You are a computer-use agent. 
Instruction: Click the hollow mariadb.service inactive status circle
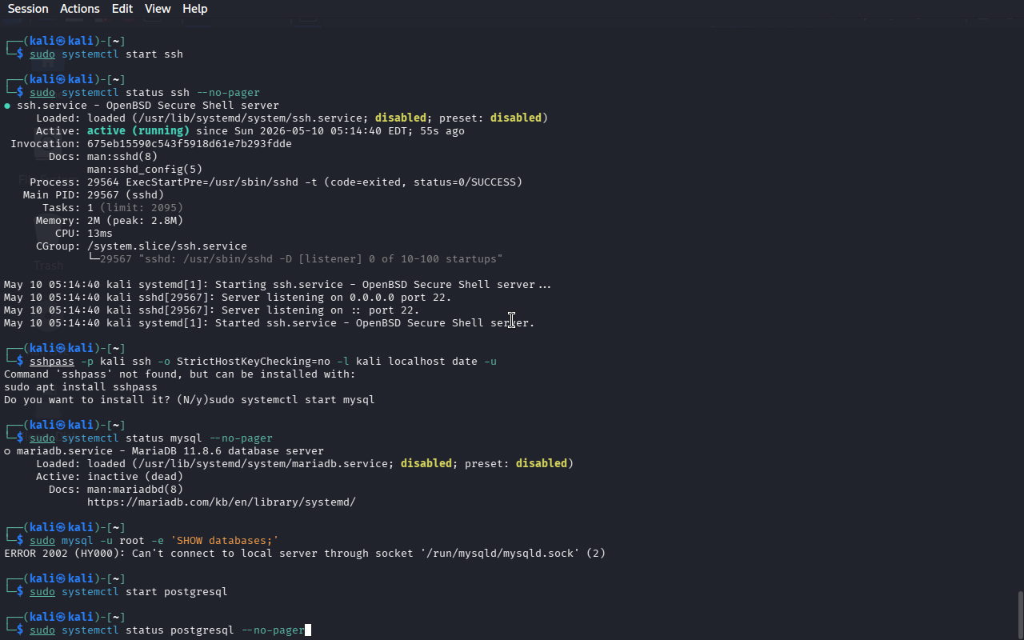(7, 451)
